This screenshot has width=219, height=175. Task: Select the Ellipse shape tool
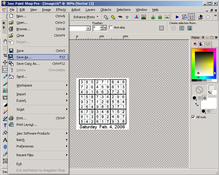(x=5, y=147)
